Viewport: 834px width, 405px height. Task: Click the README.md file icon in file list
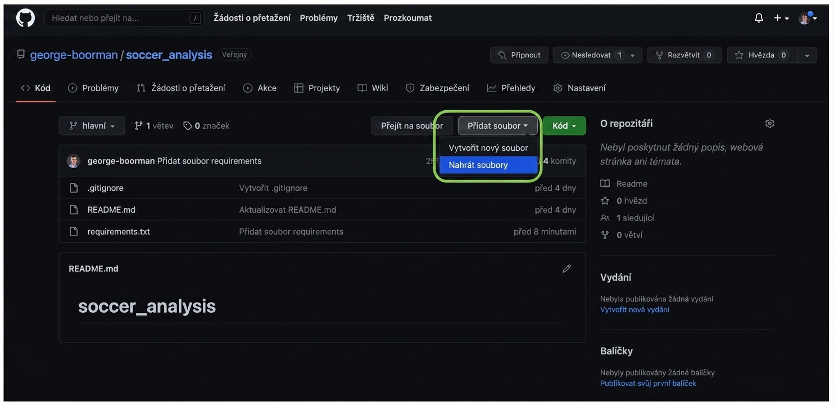coord(74,210)
